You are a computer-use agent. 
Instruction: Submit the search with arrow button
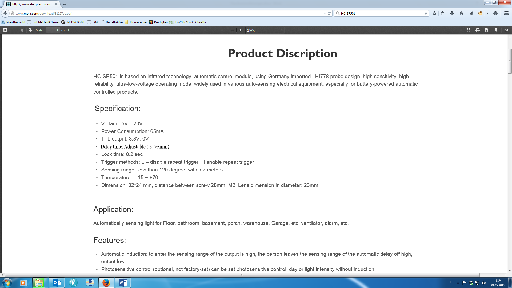tap(426, 13)
